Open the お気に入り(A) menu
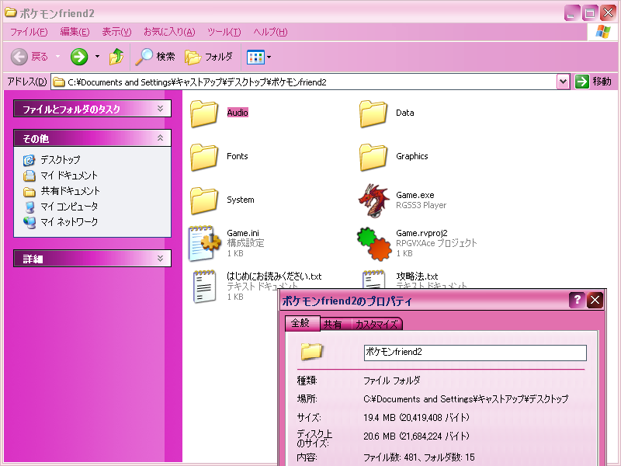621x466 pixels. (x=169, y=32)
